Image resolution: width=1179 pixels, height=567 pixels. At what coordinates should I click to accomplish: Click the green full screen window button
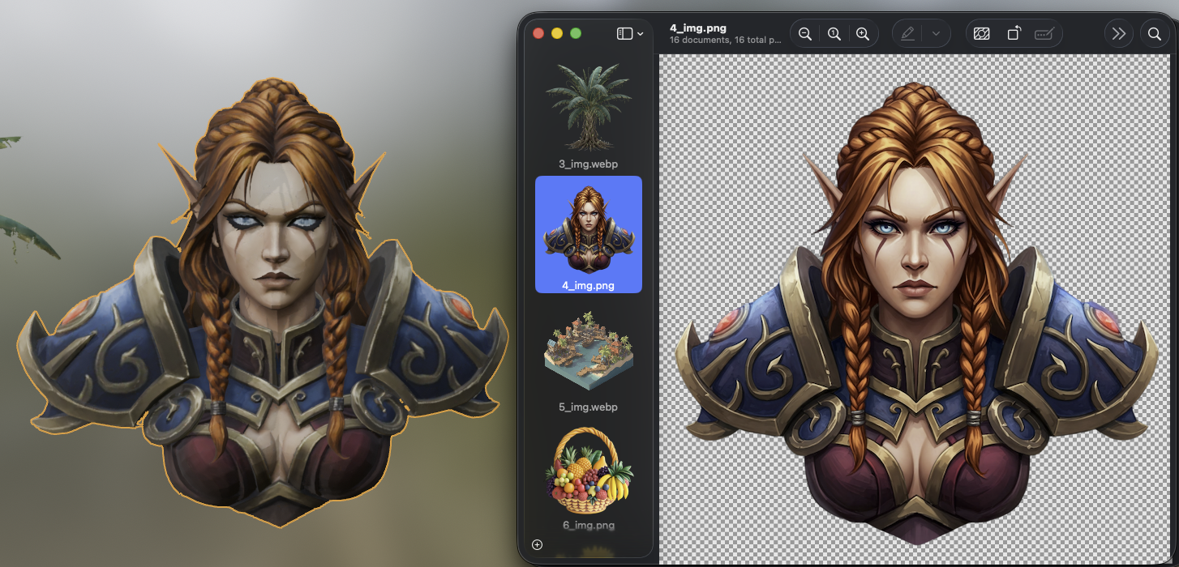(576, 33)
